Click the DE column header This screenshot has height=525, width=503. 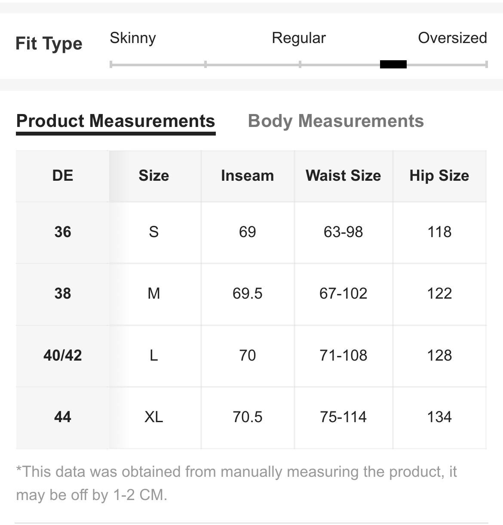point(63,176)
